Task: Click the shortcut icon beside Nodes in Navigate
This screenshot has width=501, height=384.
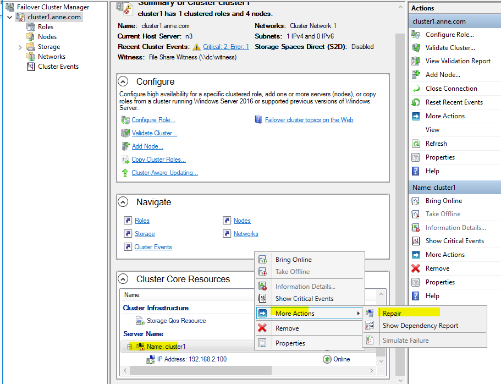Action: [227, 220]
